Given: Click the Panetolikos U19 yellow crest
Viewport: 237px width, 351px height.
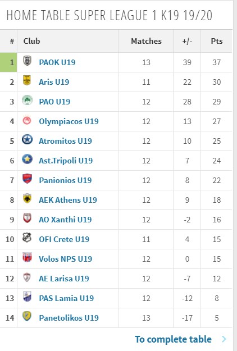Looking at the screenshot, I should tap(27, 316).
